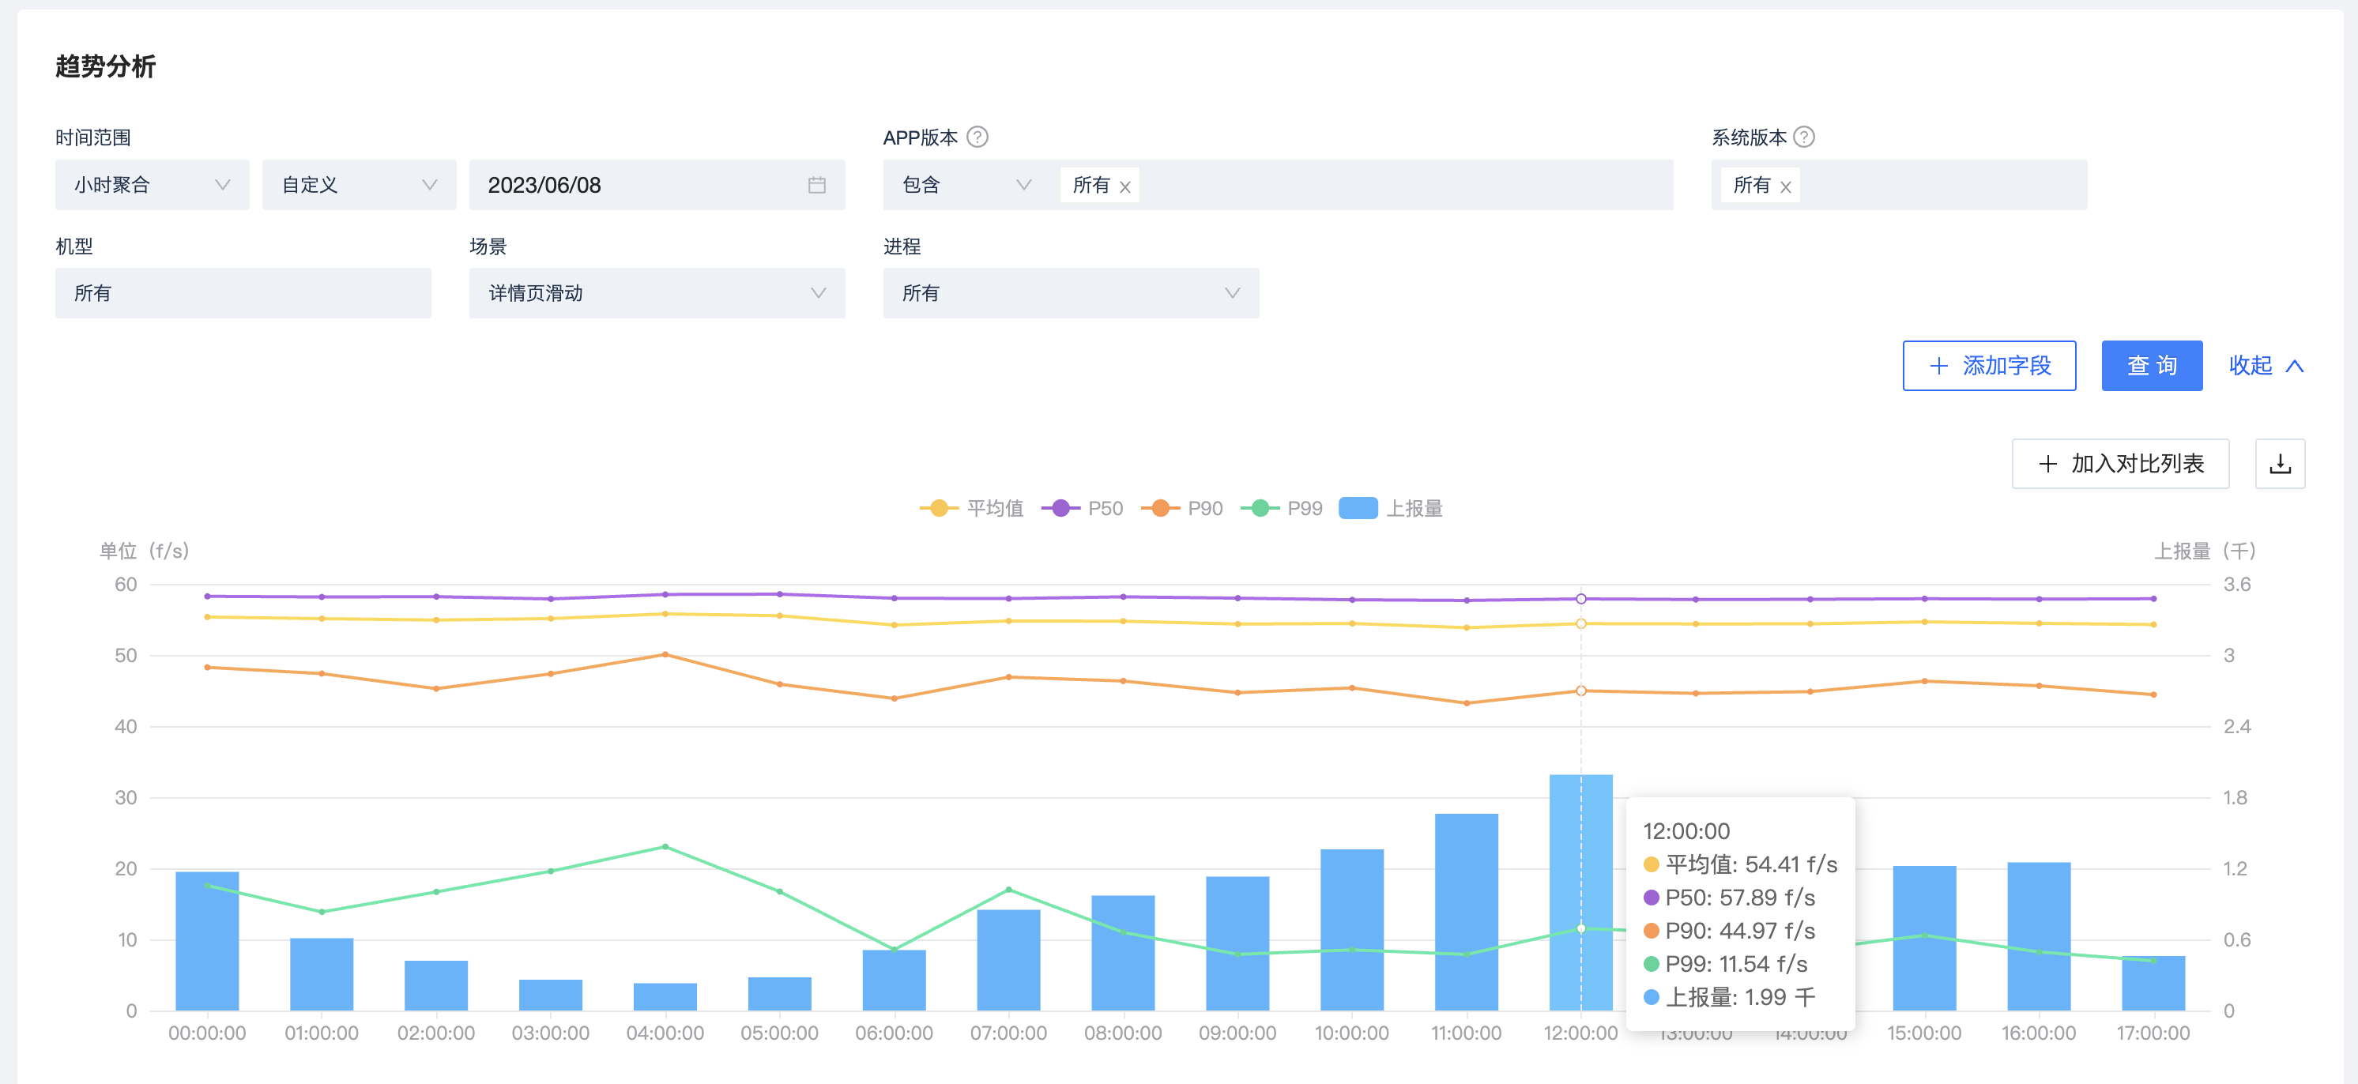Click the 查询 button

(2151, 365)
